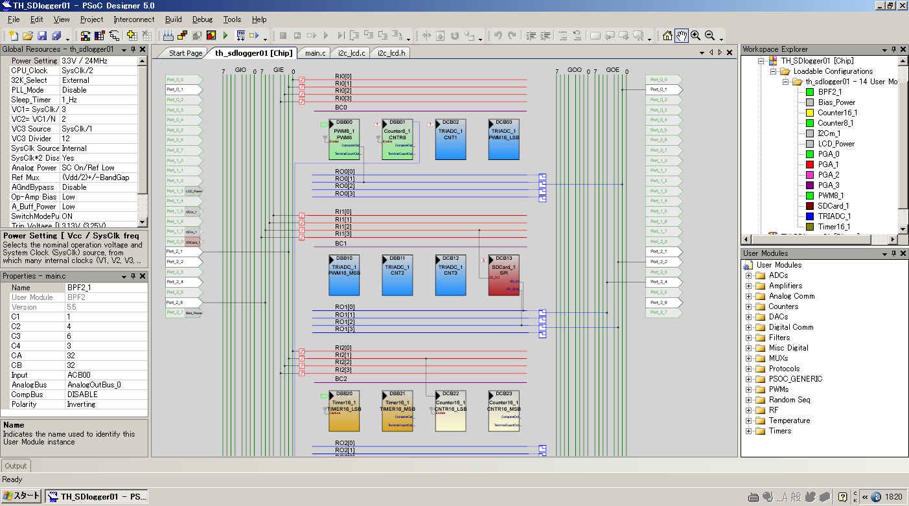Collapse the Loadable Configurations node
909x506 pixels.
pos(774,71)
